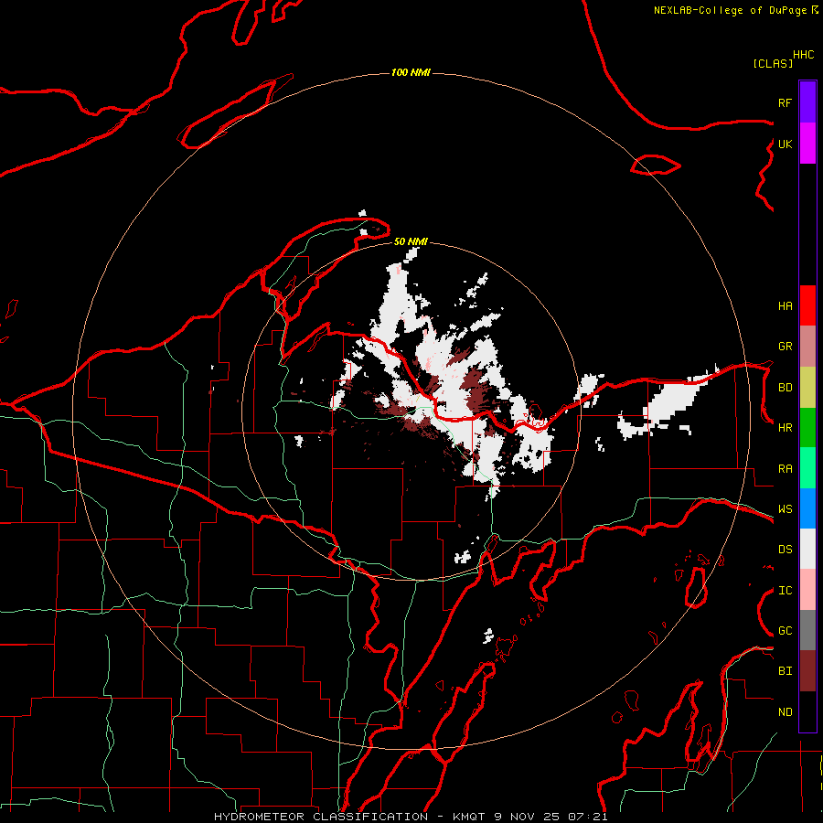Click the UK magenta legend swatch
Viewport: 823px width, 823px height.
coord(807,144)
